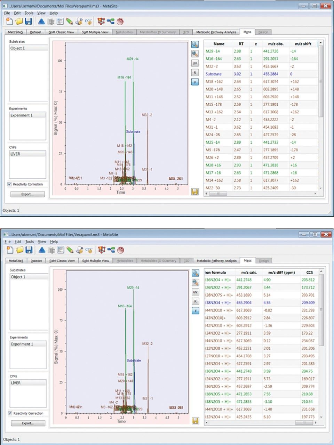Click the red molecule structure icon in bottom window
The height and width of the screenshot is (445, 334).
[x=102, y=250]
